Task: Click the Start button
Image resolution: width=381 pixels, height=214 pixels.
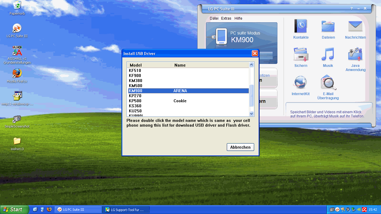Action: pyautogui.click(x=14, y=210)
